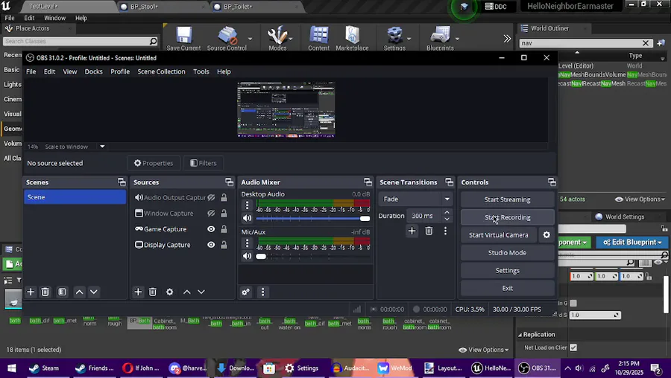The width and height of the screenshot is (671, 378).
Task: Move source down in Sources dock
Action: [201, 292]
